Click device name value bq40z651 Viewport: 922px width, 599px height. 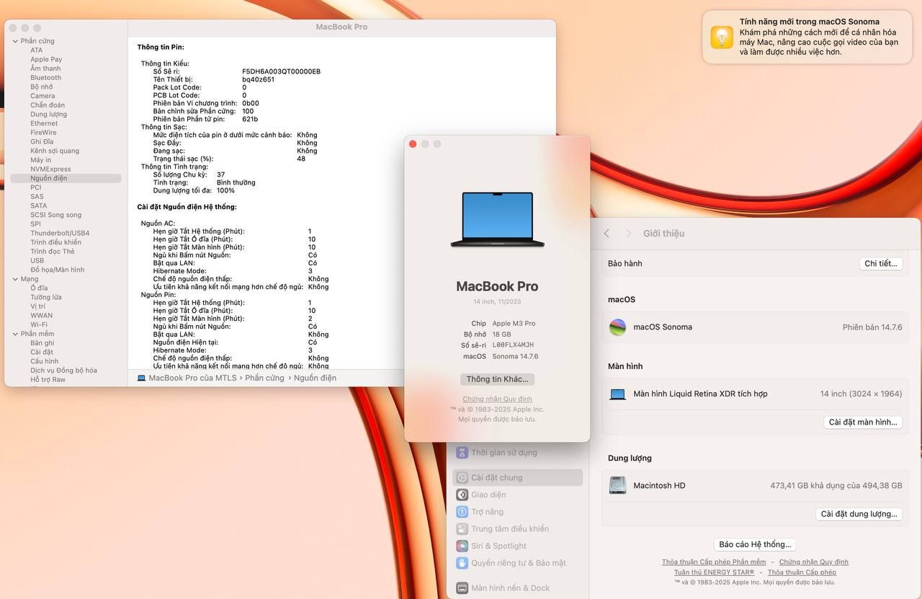coord(258,79)
